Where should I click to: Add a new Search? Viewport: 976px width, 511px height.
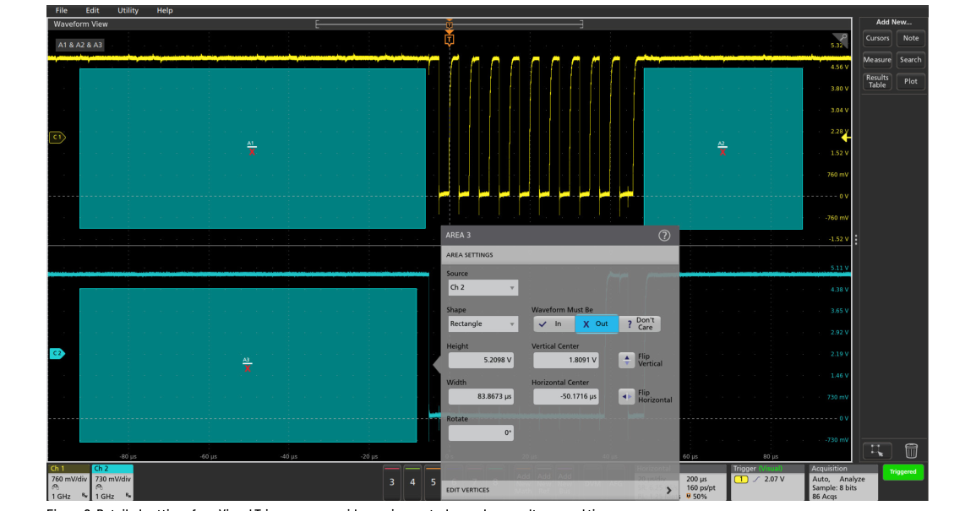click(911, 60)
